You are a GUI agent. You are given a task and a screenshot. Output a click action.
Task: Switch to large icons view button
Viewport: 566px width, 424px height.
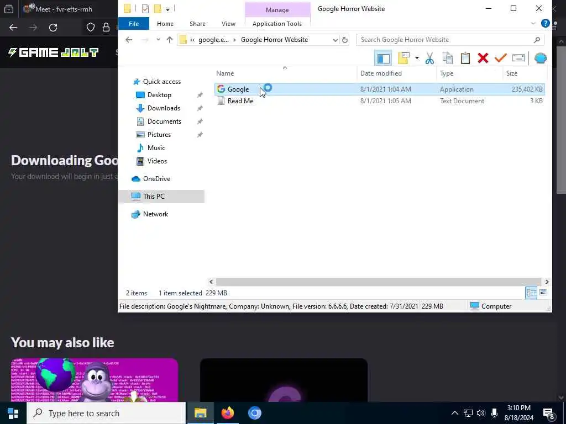pos(543,293)
